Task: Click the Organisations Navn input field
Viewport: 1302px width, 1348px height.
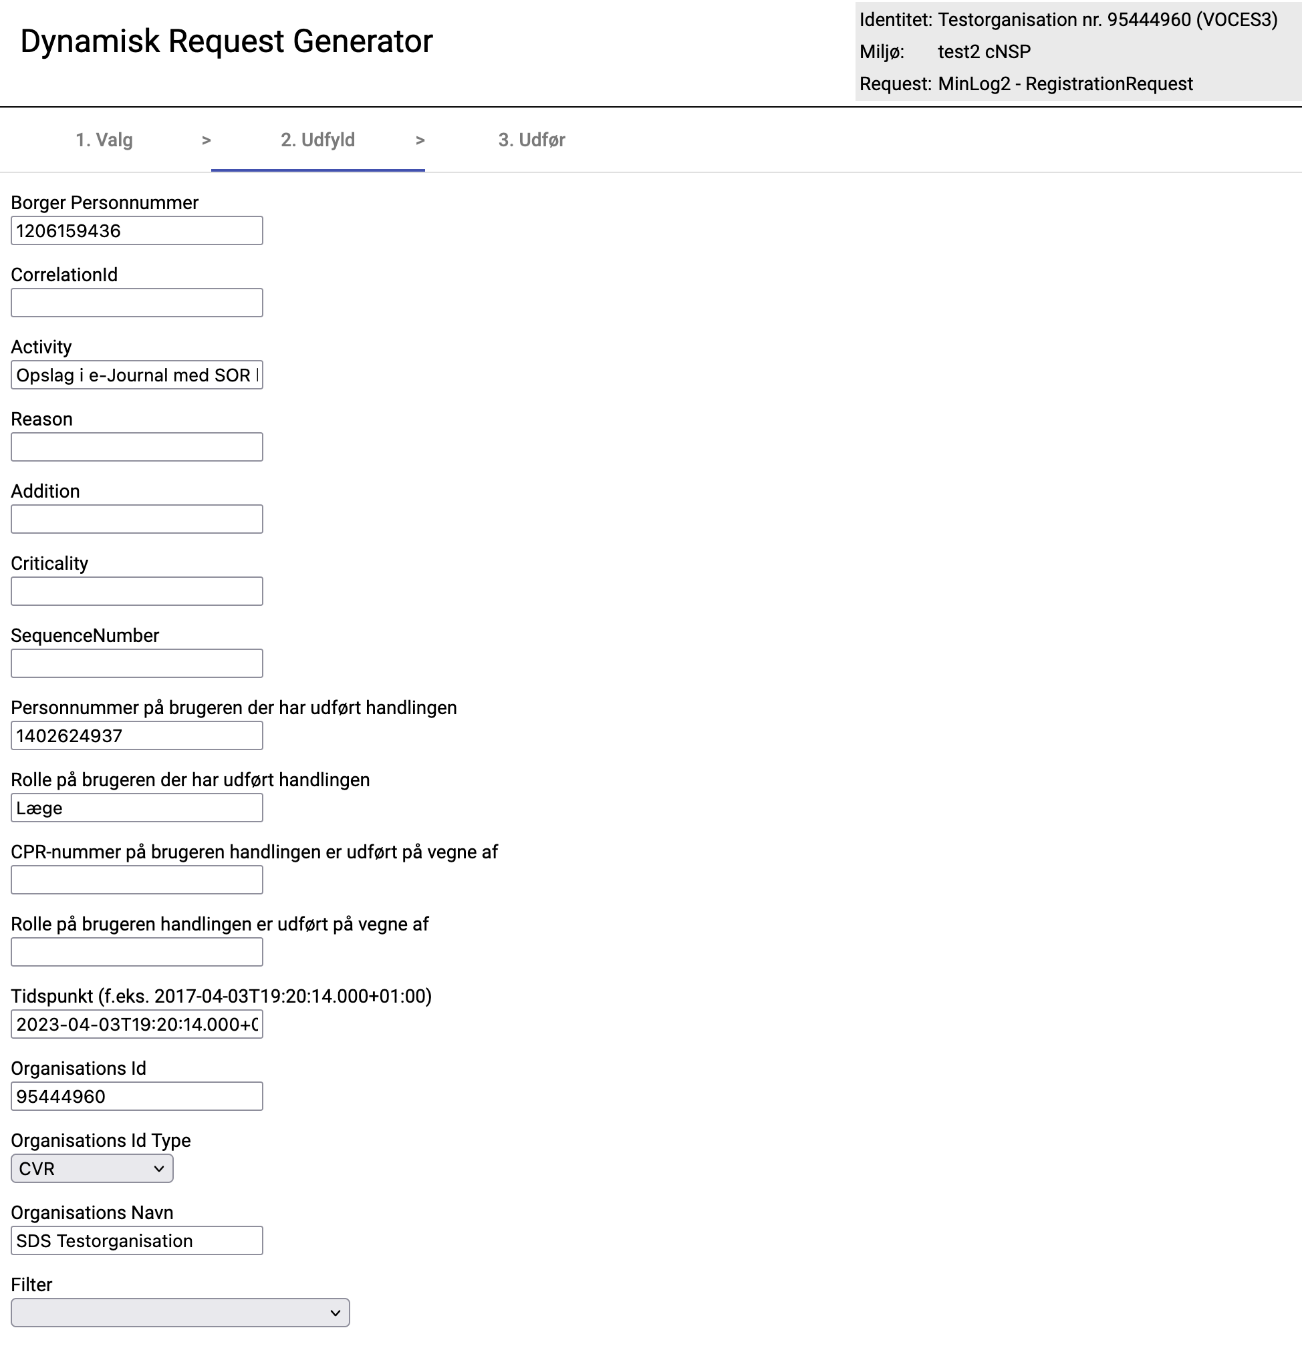Action: pos(136,1241)
